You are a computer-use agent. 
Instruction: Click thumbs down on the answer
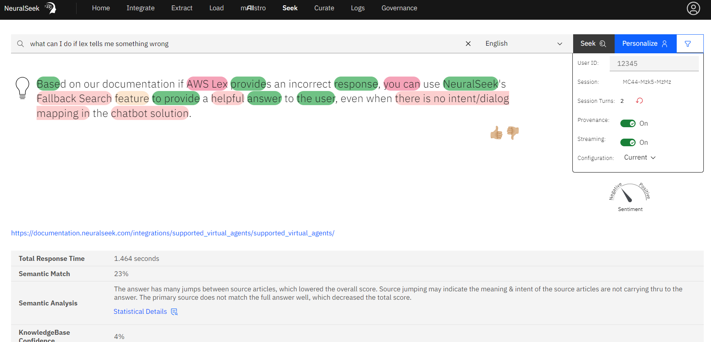click(x=513, y=133)
